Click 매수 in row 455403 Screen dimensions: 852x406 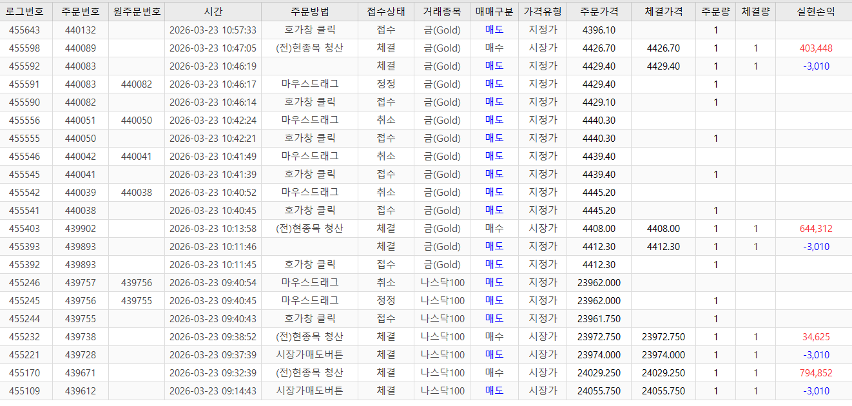tap(494, 228)
